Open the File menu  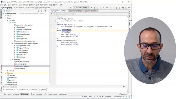pos(2,5)
